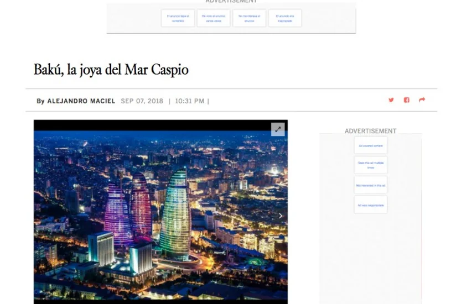Viewport: 456px width, 304px height.
Task: Go to the next slideshow photo
Action: click(281, 216)
